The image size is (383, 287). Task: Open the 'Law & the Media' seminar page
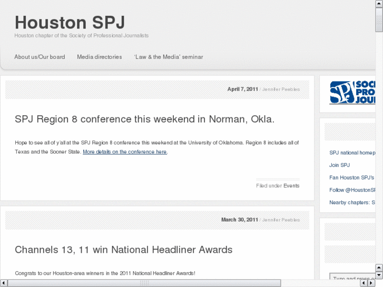(169, 57)
